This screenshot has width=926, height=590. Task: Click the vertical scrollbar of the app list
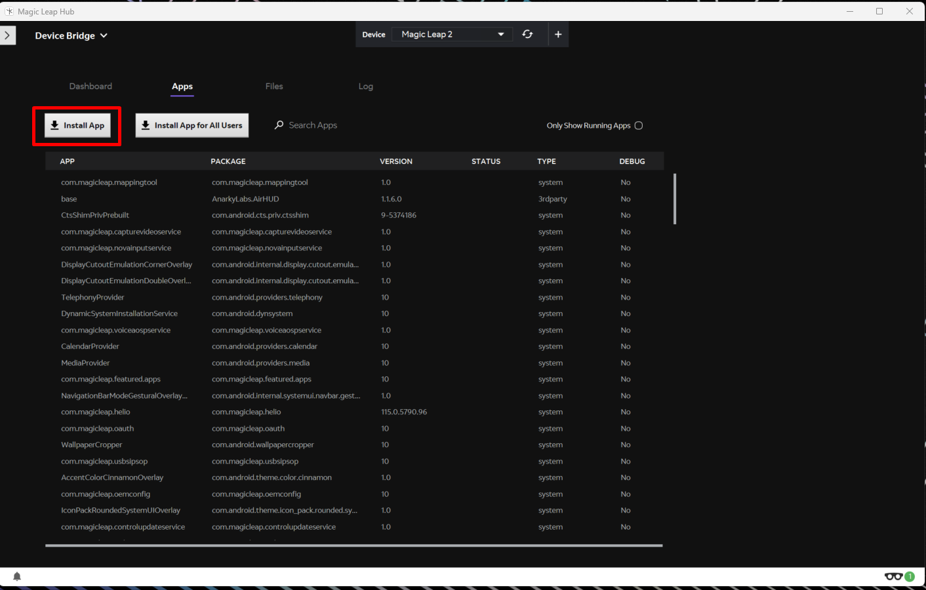click(x=675, y=199)
